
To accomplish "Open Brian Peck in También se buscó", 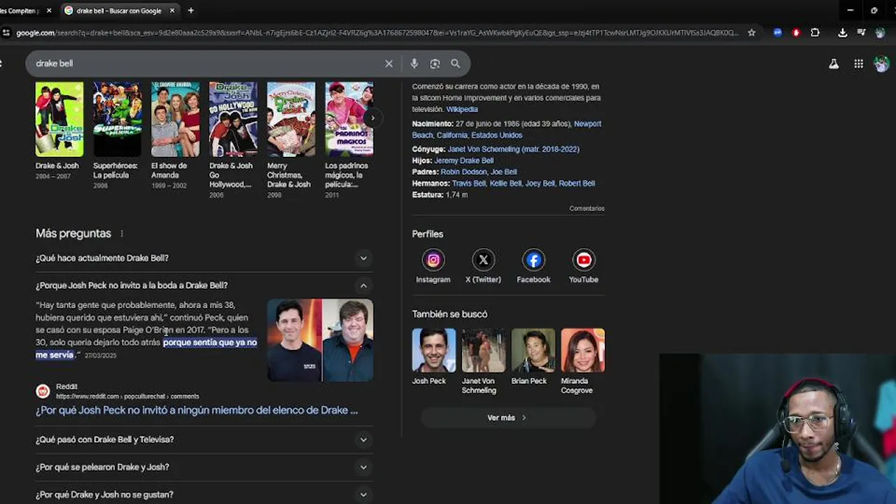I will click(x=533, y=356).
